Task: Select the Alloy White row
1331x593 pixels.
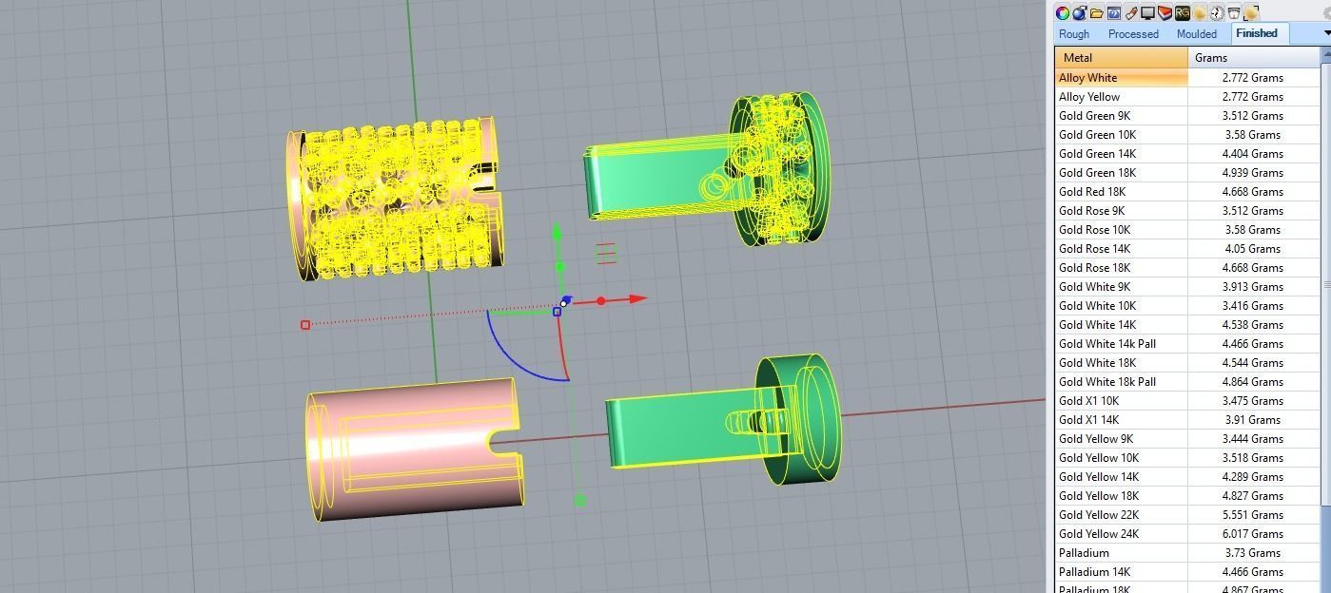Action: [x=1187, y=78]
